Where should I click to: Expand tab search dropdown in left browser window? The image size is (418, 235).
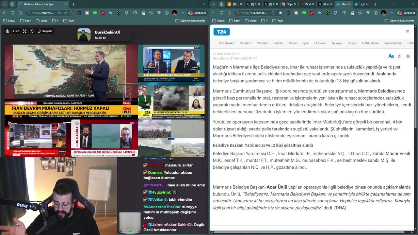click(4, 4)
